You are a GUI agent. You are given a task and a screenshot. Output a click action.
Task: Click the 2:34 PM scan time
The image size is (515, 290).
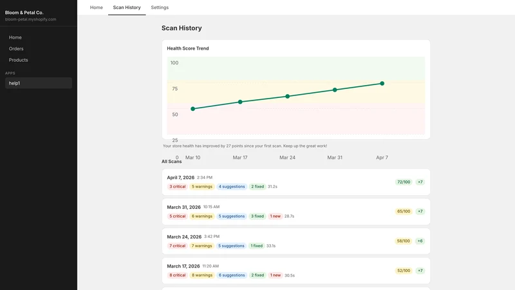coord(205,178)
